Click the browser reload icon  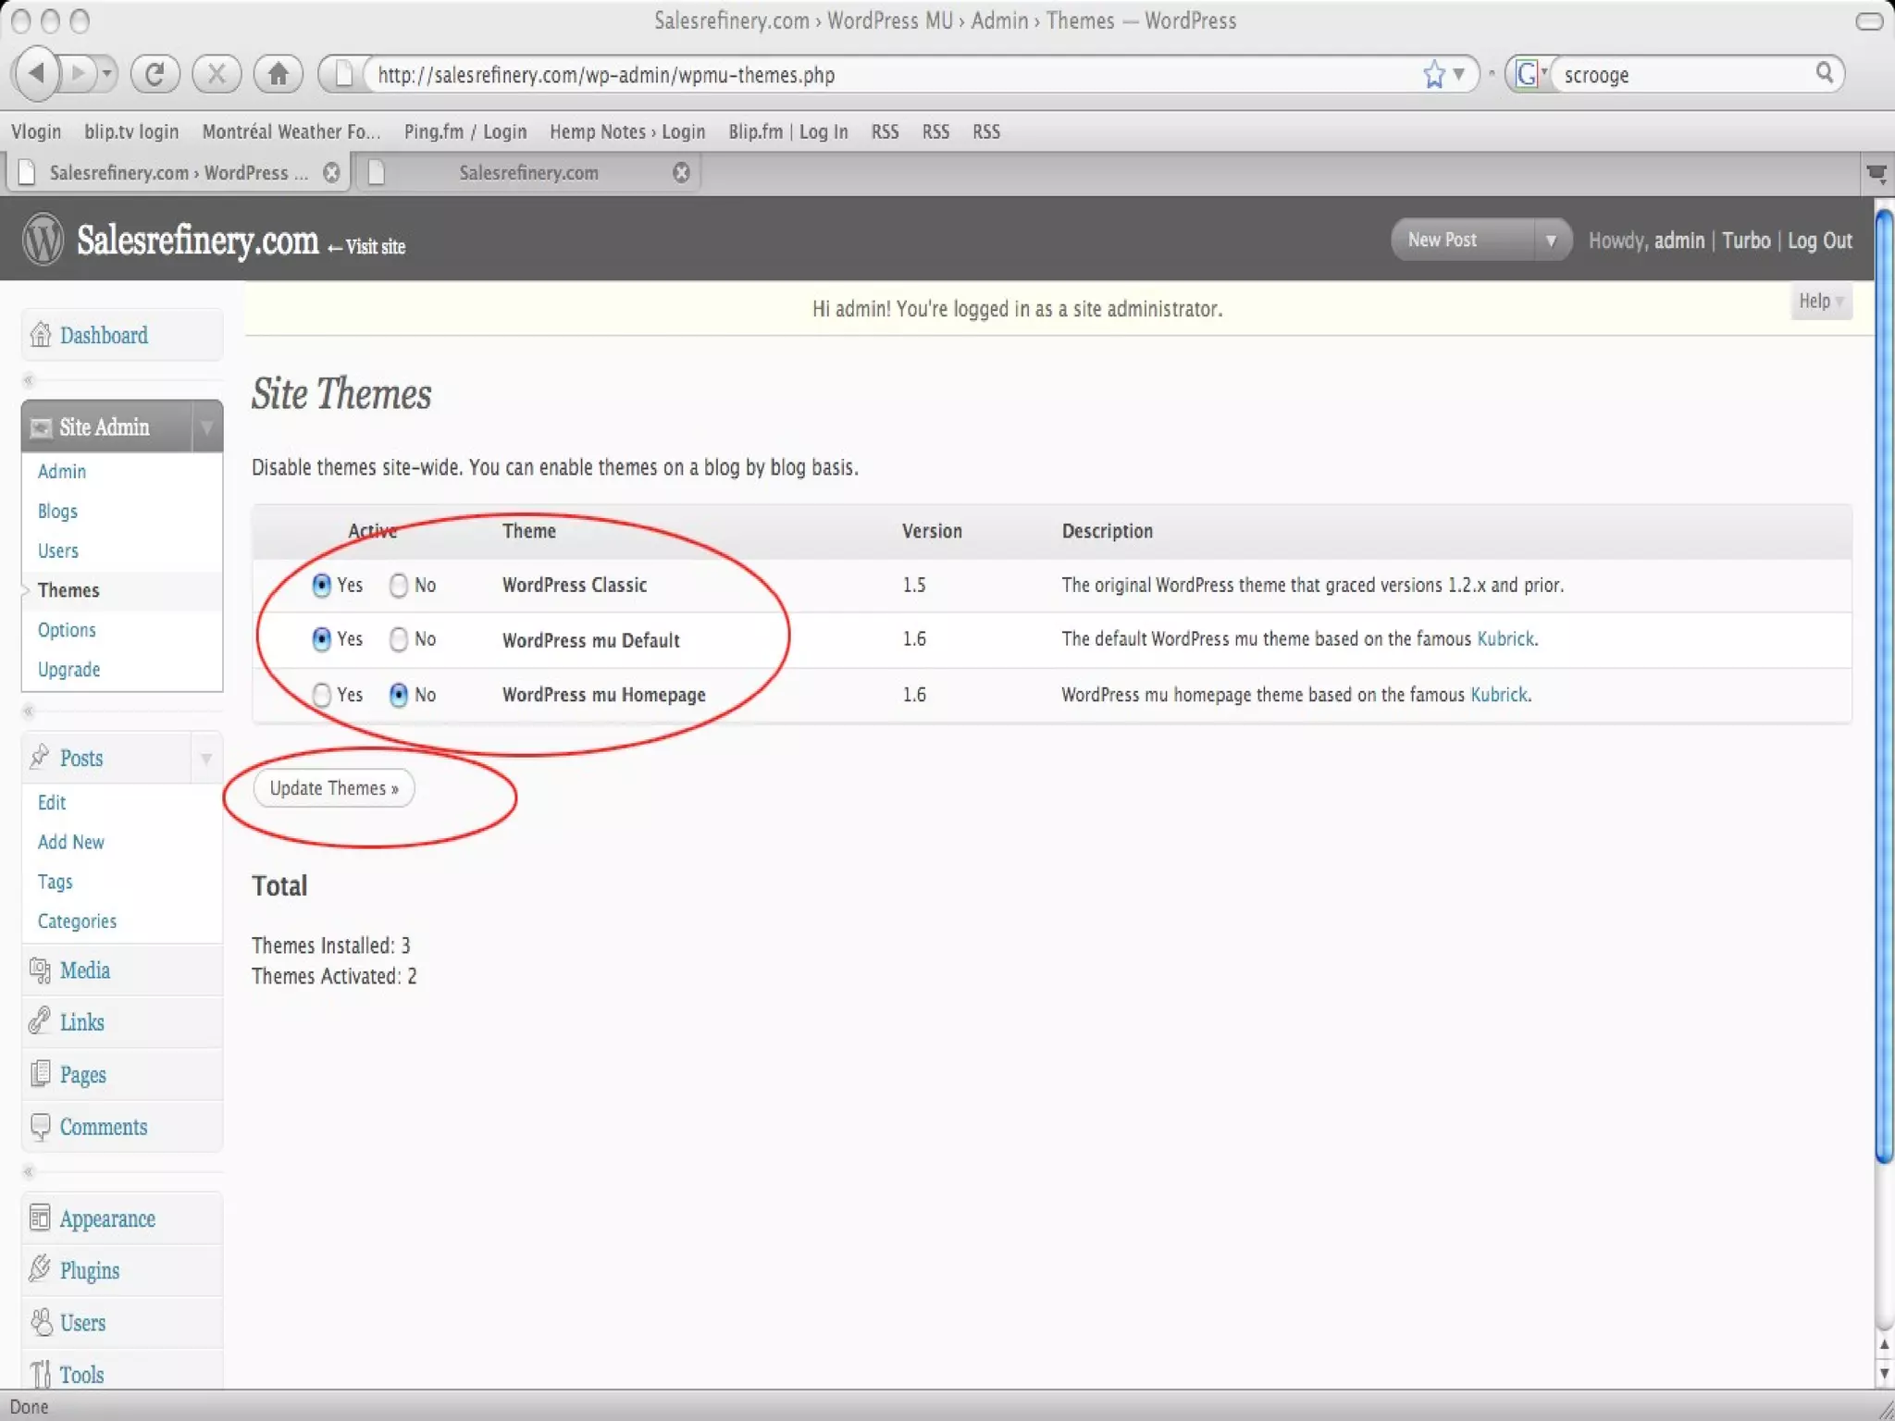(x=155, y=74)
